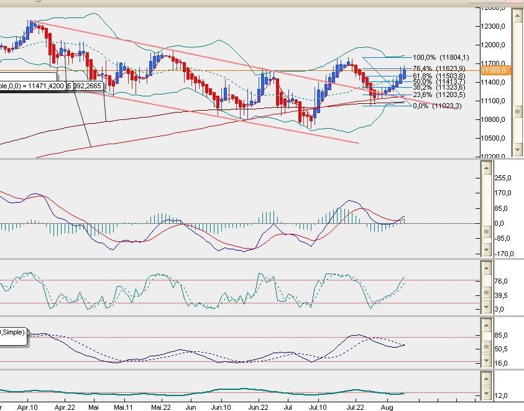Click the MACD panel scroll up arrow
The height and width of the screenshot is (411, 524).
486,168
